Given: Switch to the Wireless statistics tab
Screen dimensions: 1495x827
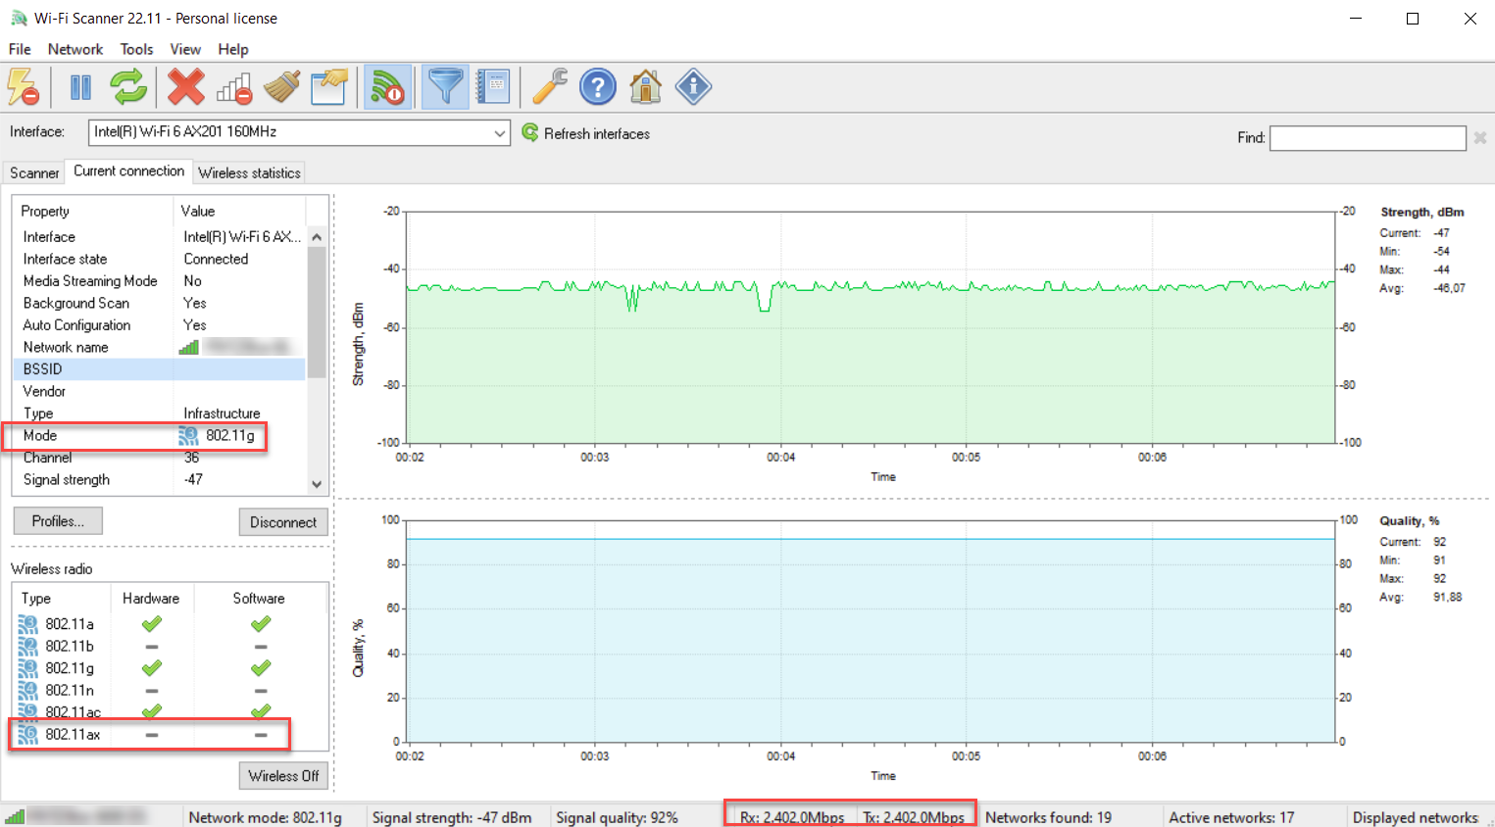Looking at the screenshot, I should coord(249,172).
